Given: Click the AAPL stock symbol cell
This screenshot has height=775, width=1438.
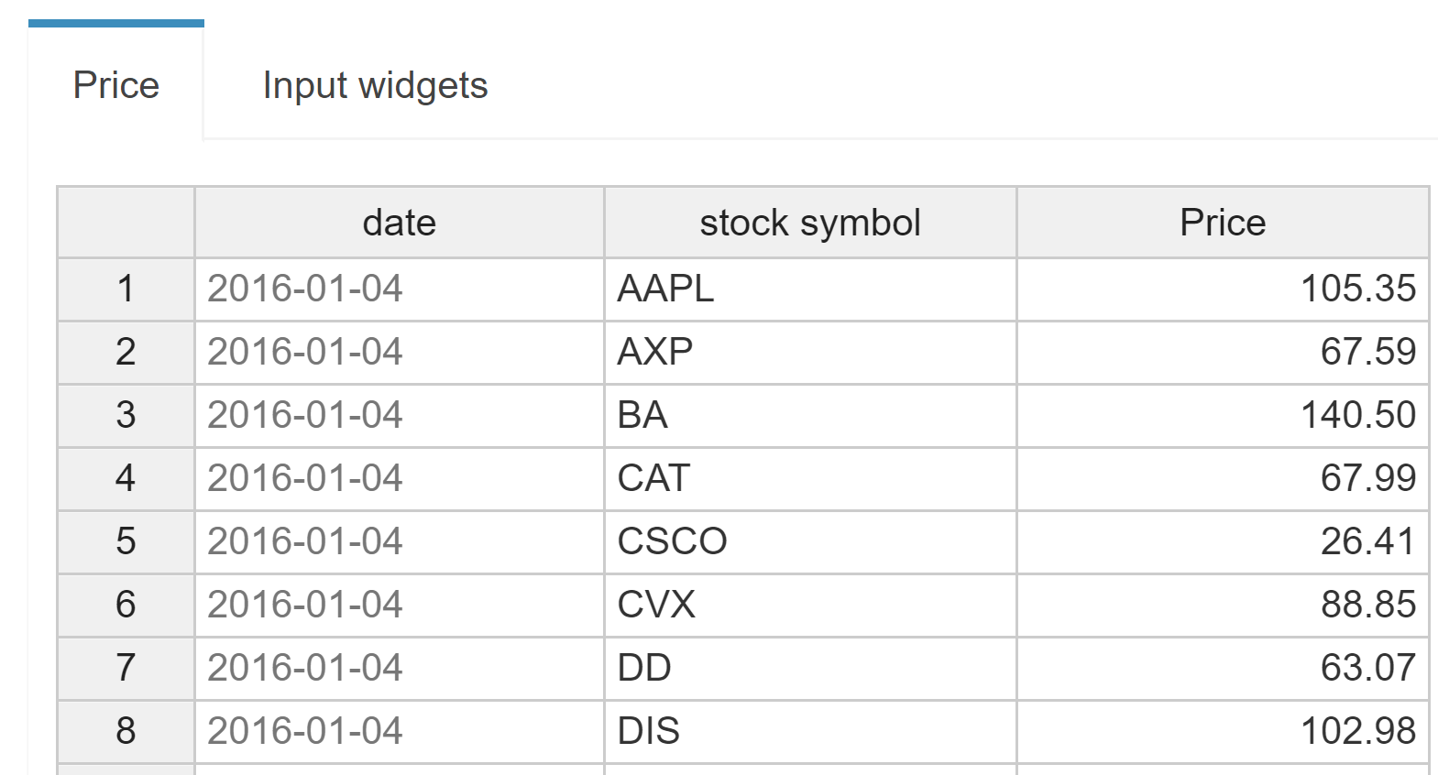Looking at the screenshot, I should [810, 289].
